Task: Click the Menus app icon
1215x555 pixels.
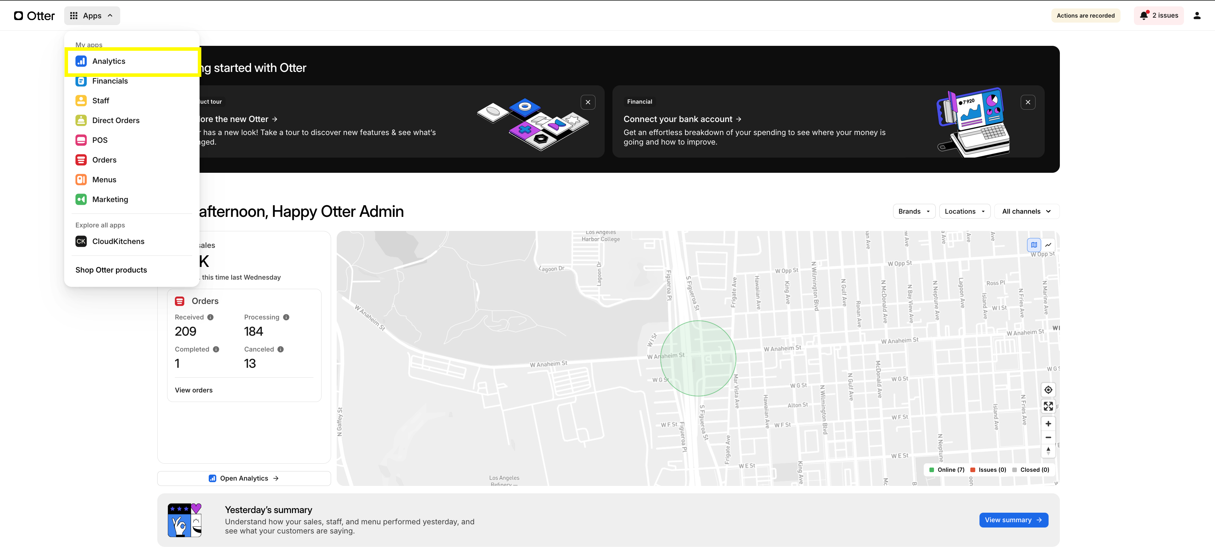Action: coord(81,180)
